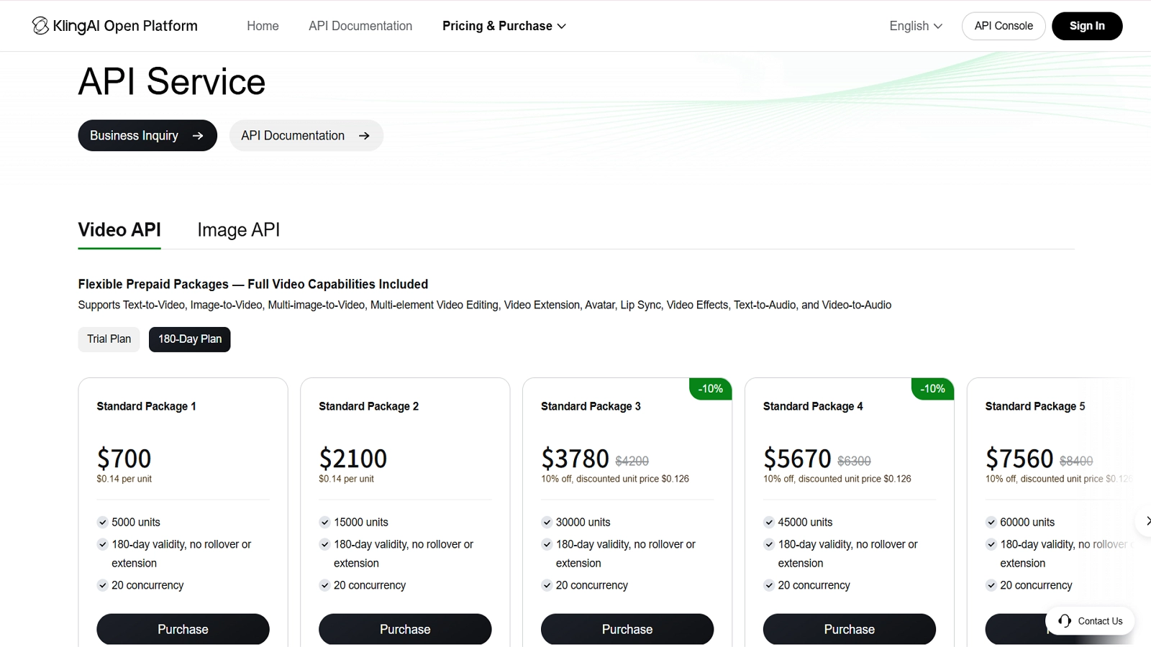Click checkmark icon beside 60000 units
This screenshot has width=1151, height=647.
[991, 523]
